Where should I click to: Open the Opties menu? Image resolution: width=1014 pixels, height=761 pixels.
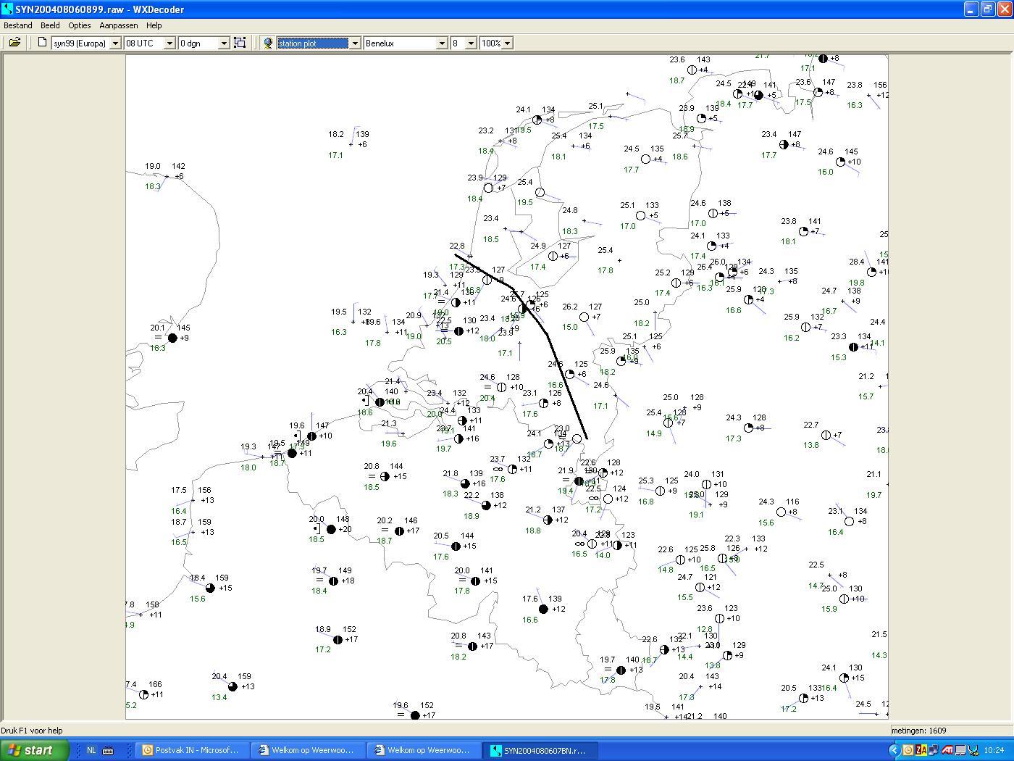(x=80, y=25)
